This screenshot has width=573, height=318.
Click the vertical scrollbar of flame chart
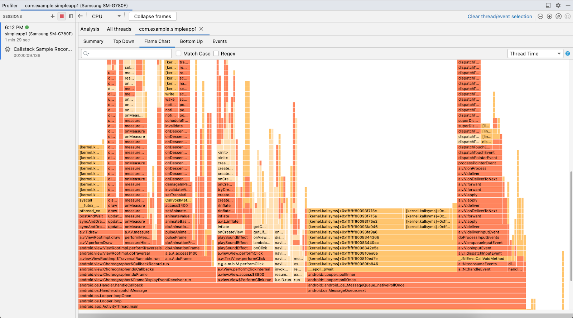[x=571, y=226]
